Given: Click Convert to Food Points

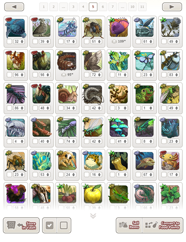Looking at the screenshot, I should [163, 225].
